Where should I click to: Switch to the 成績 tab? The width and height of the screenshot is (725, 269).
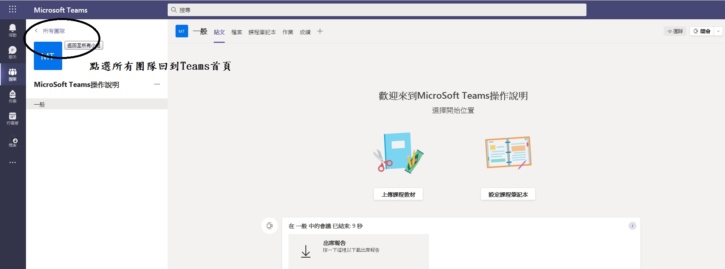point(305,32)
